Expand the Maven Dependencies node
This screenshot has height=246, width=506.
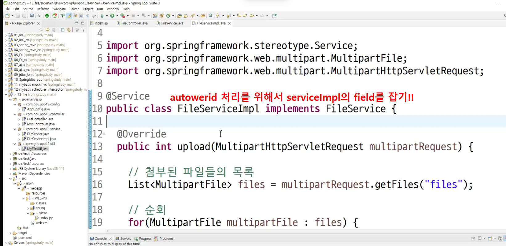10,174
